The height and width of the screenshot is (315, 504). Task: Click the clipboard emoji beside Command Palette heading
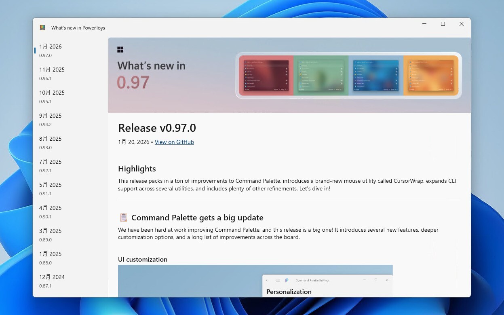123,218
